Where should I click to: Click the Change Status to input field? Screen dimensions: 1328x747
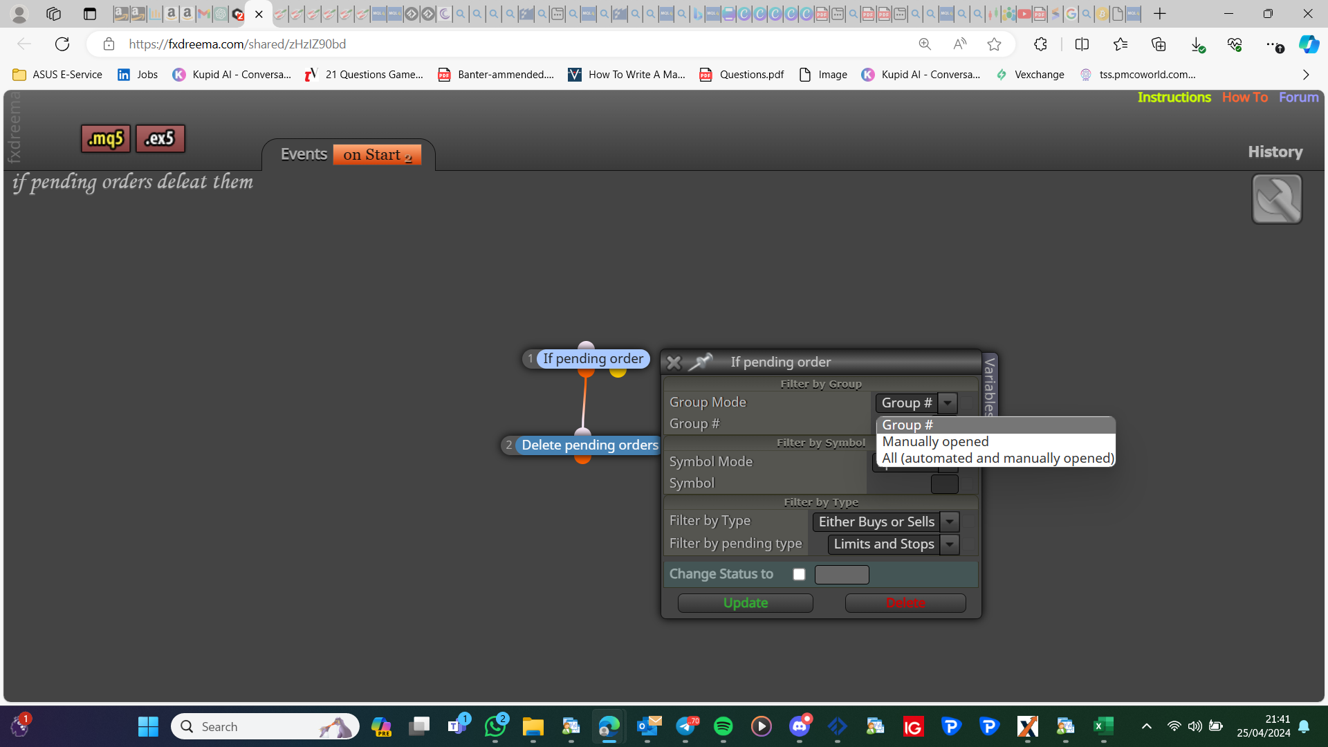coord(842,575)
